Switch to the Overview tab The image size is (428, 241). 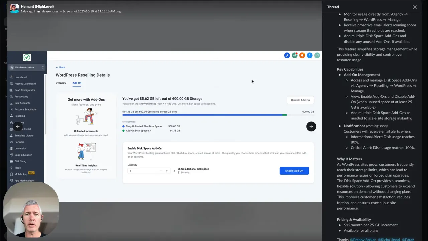pyautogui.click(x=61, y=83)
